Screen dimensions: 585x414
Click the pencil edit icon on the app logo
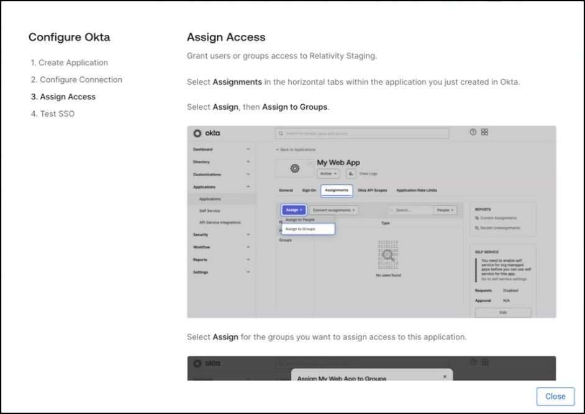(310, 163)
